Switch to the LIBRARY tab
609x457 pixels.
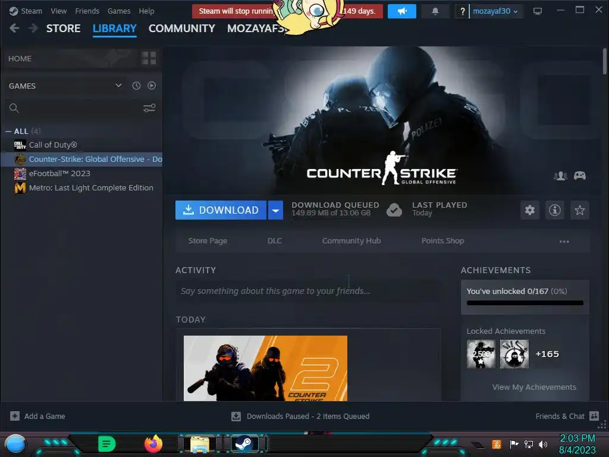coord(115,29)
